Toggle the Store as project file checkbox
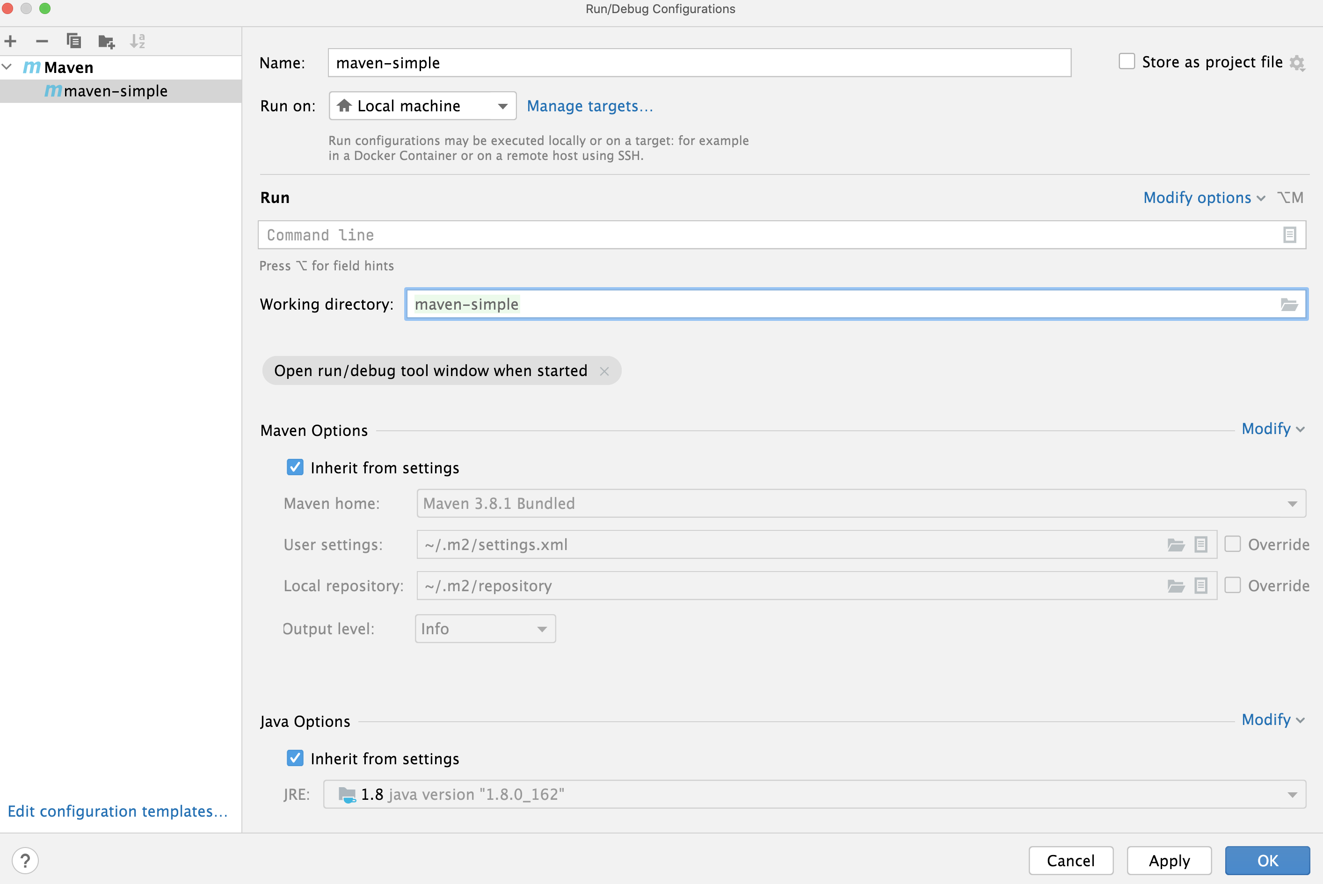Viewport: 1323px width, 884px height. point(1125,61)
